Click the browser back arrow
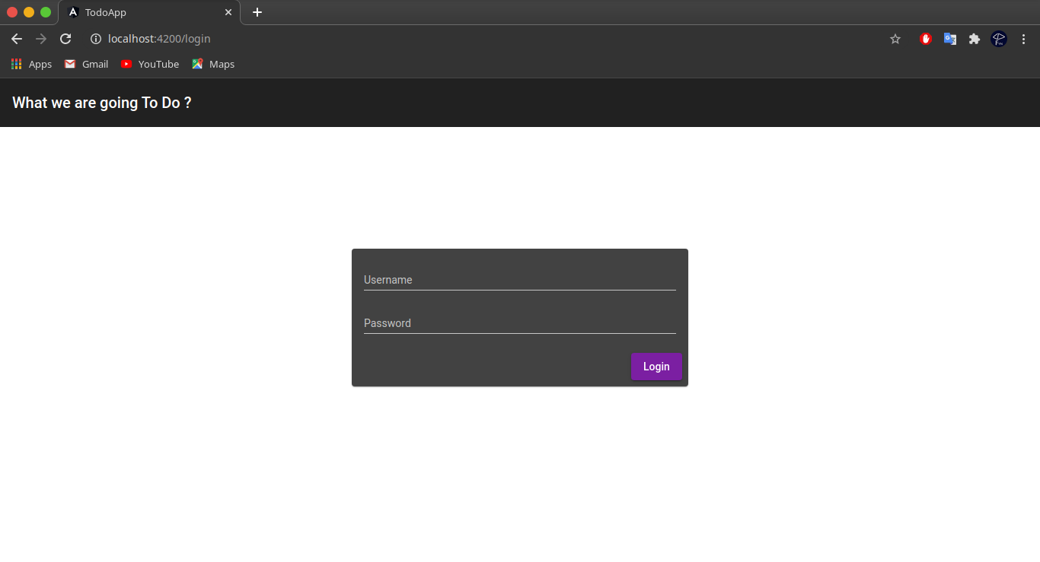This screenshot has height=562, width=1040. click(x=17, y=39)
